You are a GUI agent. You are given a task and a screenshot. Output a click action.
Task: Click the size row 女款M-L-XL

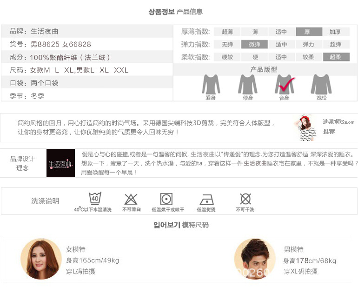[x=87, y=70]
